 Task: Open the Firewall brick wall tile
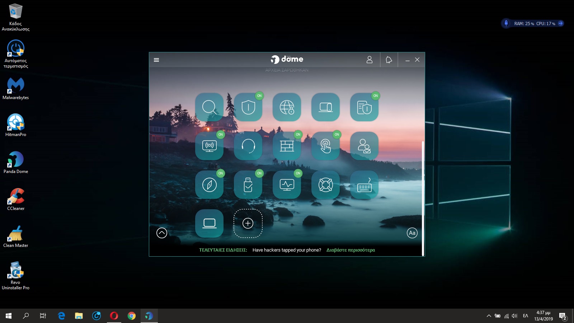(287, 146)
